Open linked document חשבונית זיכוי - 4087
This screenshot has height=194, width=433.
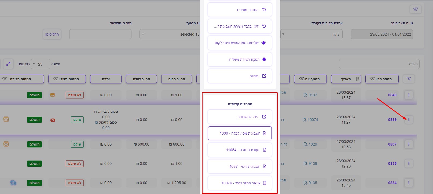point(240,166)
